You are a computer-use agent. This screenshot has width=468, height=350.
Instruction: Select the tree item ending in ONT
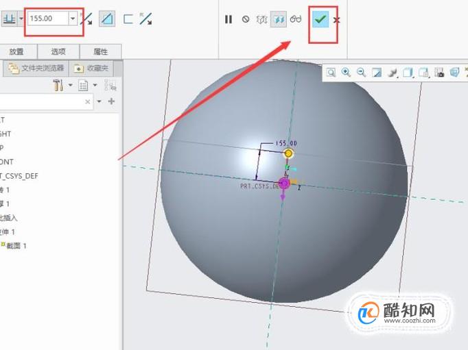(7, 162)
